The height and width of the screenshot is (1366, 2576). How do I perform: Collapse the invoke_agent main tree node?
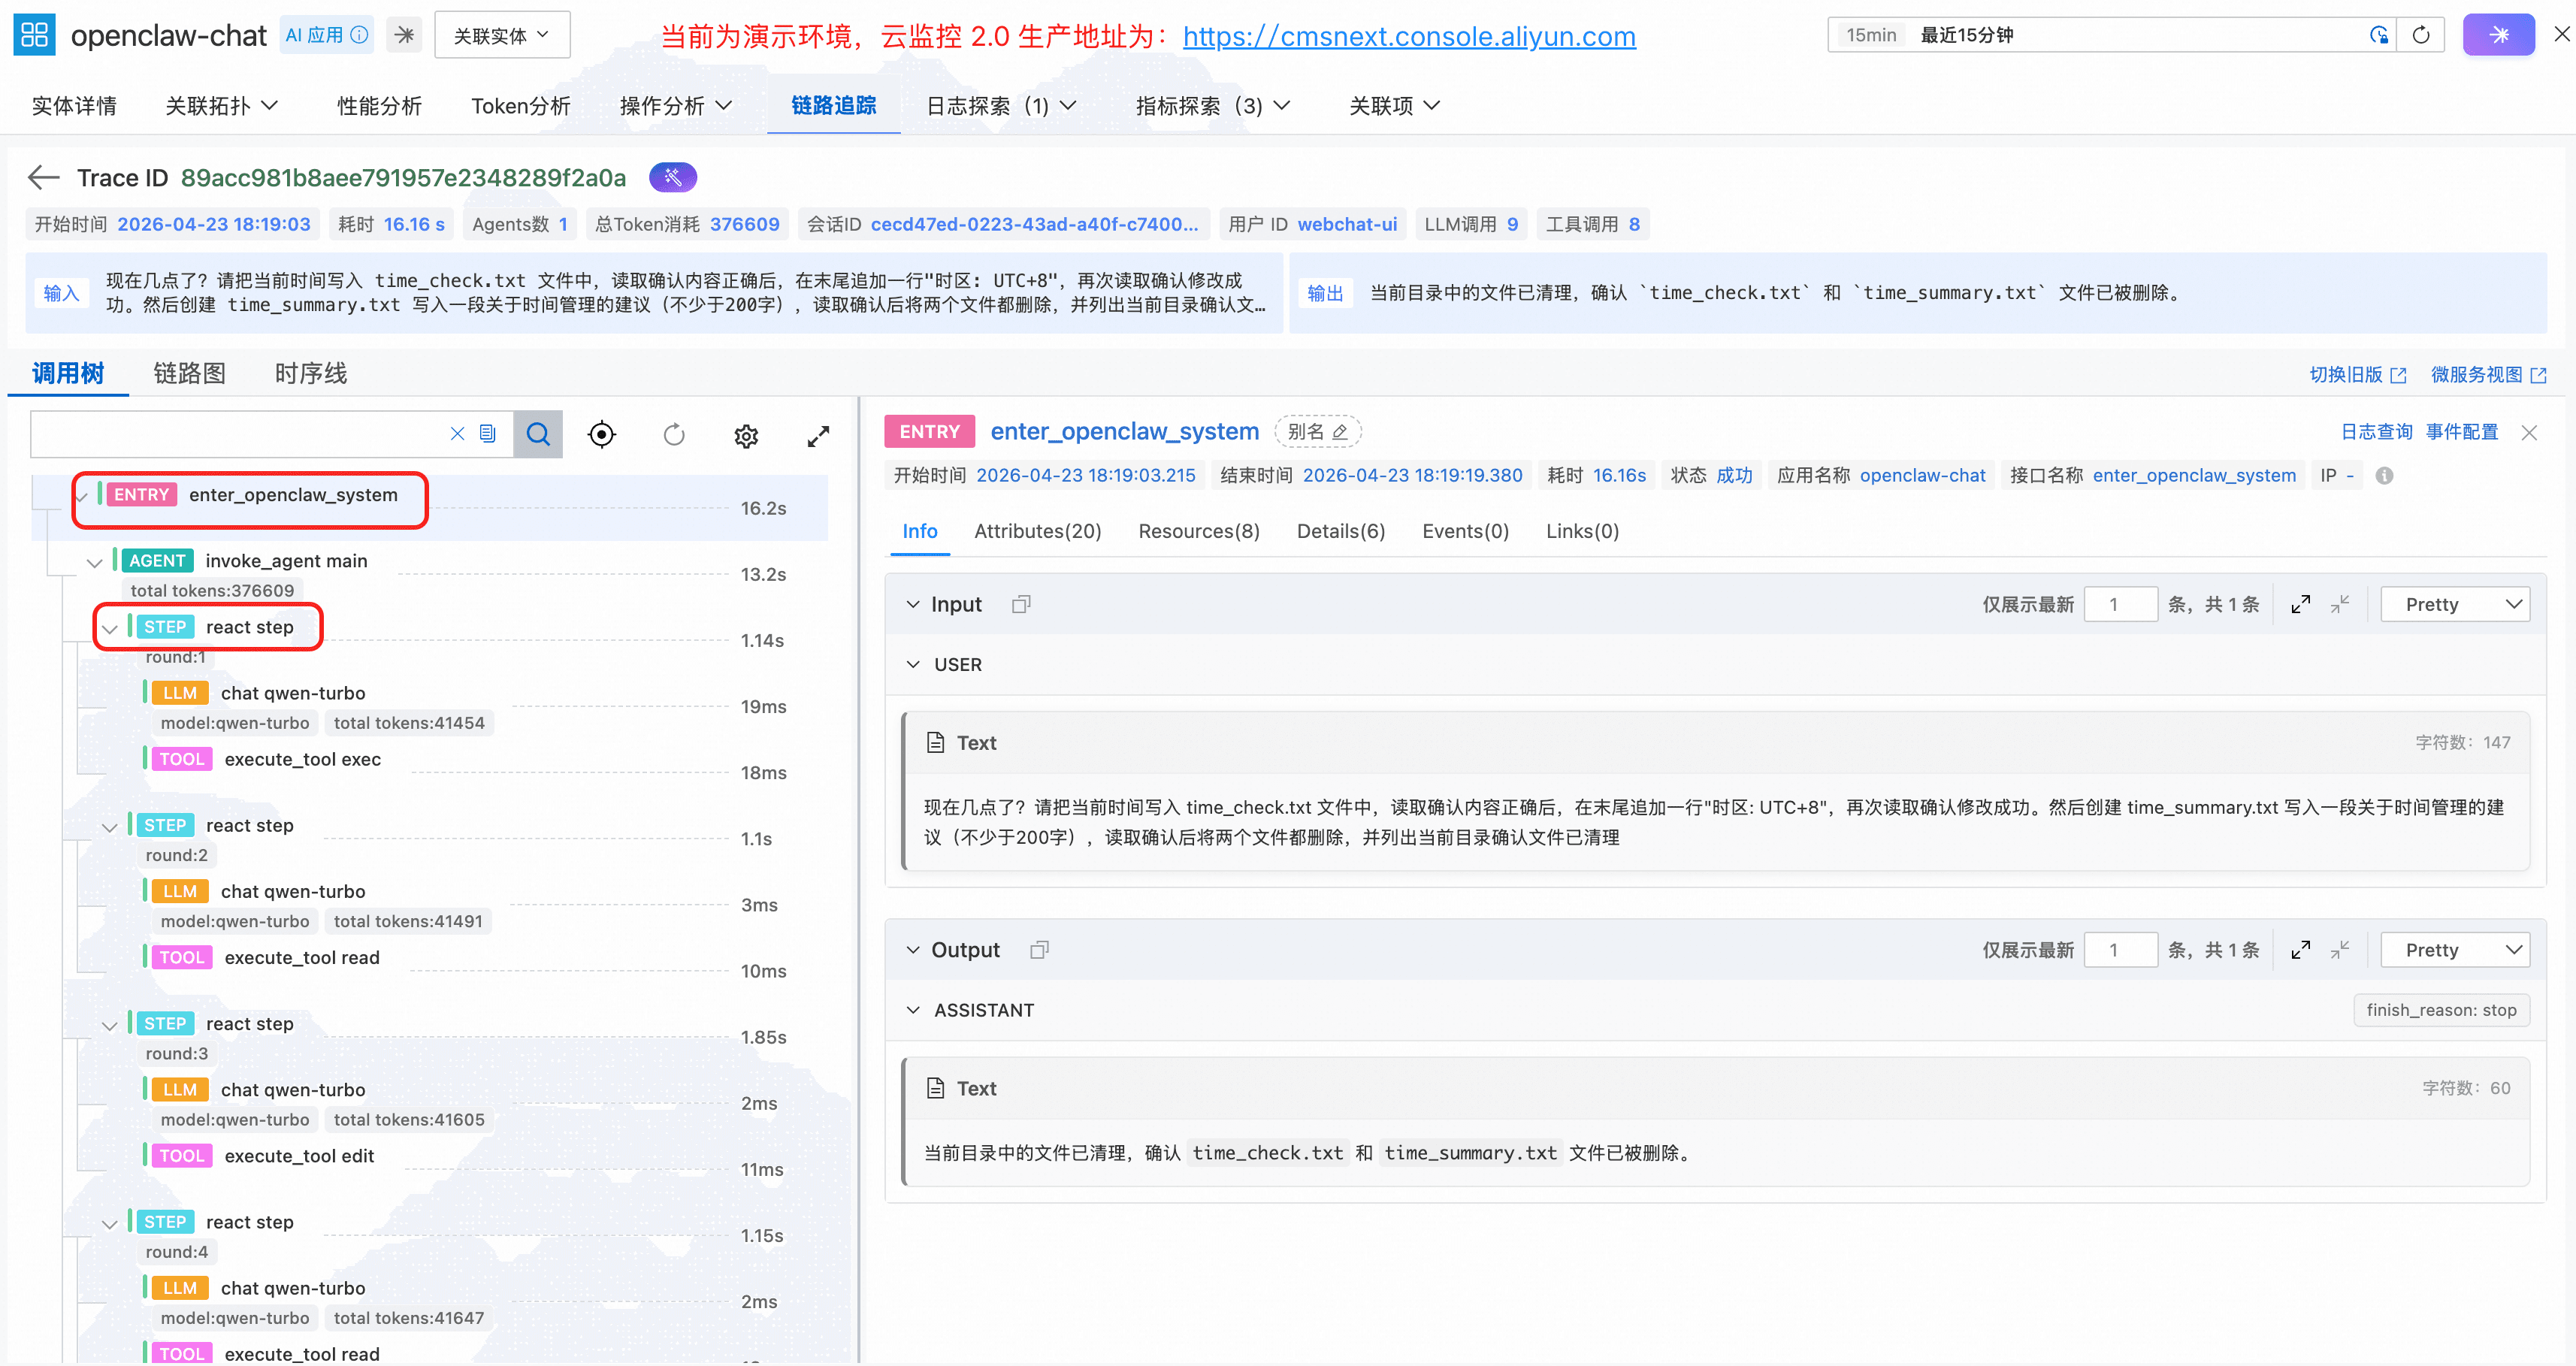coord(94,562)
